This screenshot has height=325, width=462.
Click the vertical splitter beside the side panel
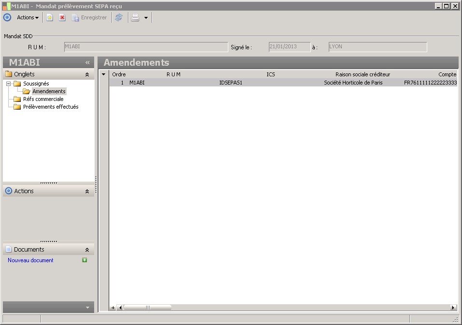click(x=96, y=184)
